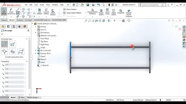The width and height of the screenshot is (186, 104).
Task: Collapse the Part10 root node
Action: pyautogui.click(x=32, y=24)
